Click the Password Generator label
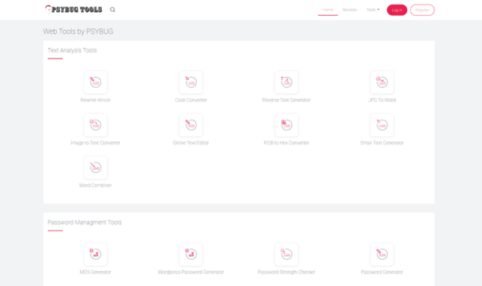The width and height of the screenshot is (482, 286). pos(382,272)
